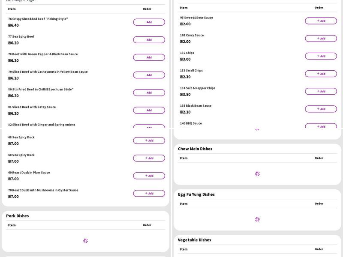Screen dimensions: 343x257
Task: Add item 77 Sea Spicy Beef
Action: tap(149, 40)
